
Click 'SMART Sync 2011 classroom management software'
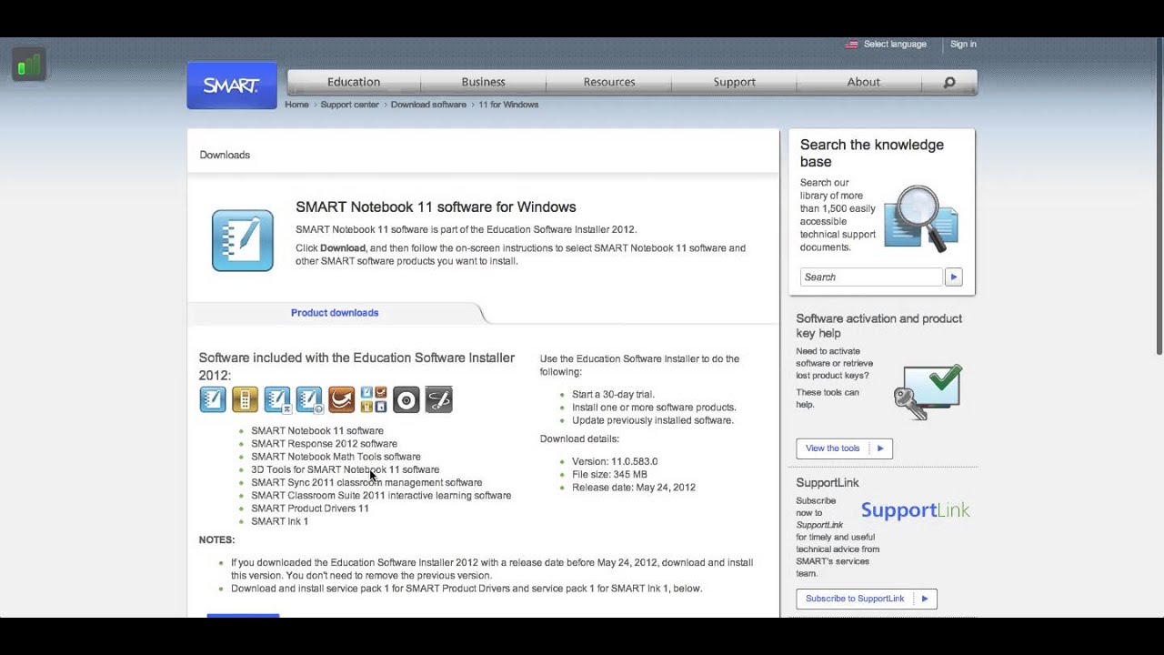pyautogui.click(x=366, y=483)
